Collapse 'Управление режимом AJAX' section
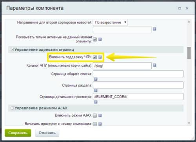 click(x=12, y=108)
